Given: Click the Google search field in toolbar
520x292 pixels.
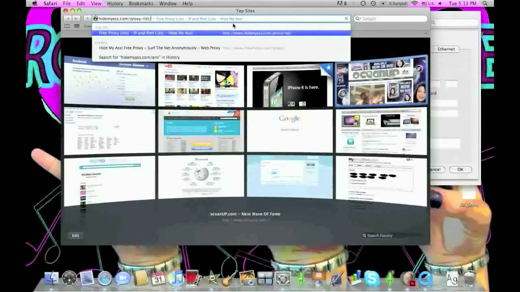Looking at the screenshot, I should click(x=391, y=19).
